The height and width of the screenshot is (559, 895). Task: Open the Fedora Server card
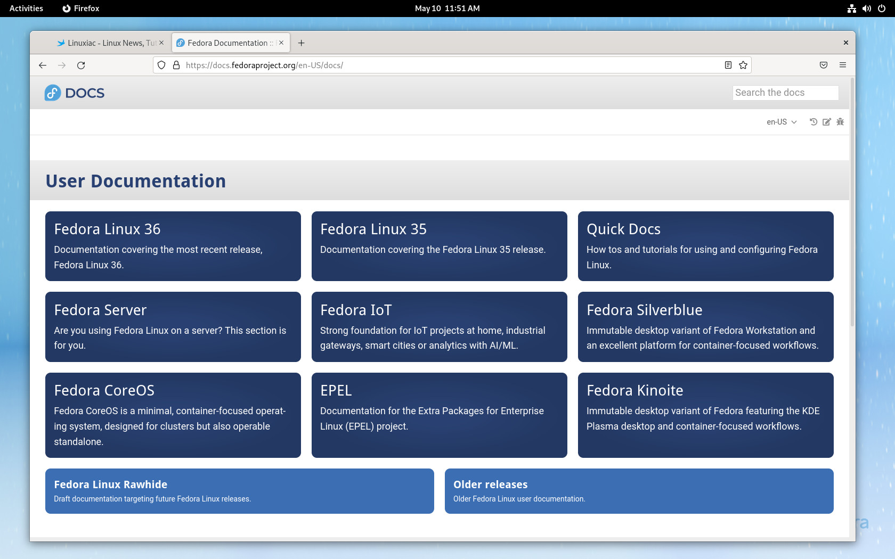(173, 327)
